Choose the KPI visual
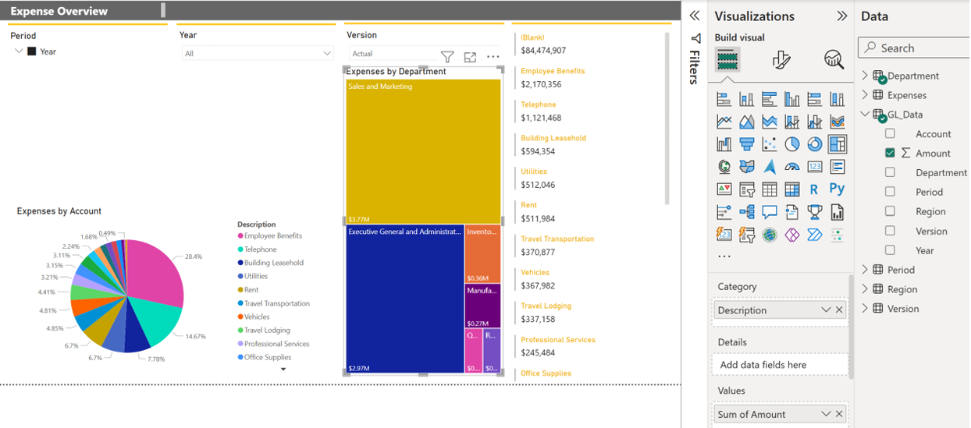The image size is (971, 428). tap(724, 189)
